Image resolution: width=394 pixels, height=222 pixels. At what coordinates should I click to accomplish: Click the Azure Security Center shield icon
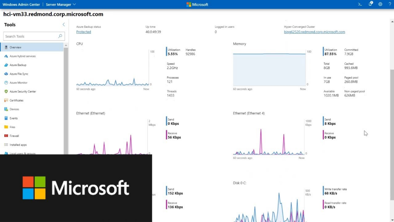click(6, 92)
